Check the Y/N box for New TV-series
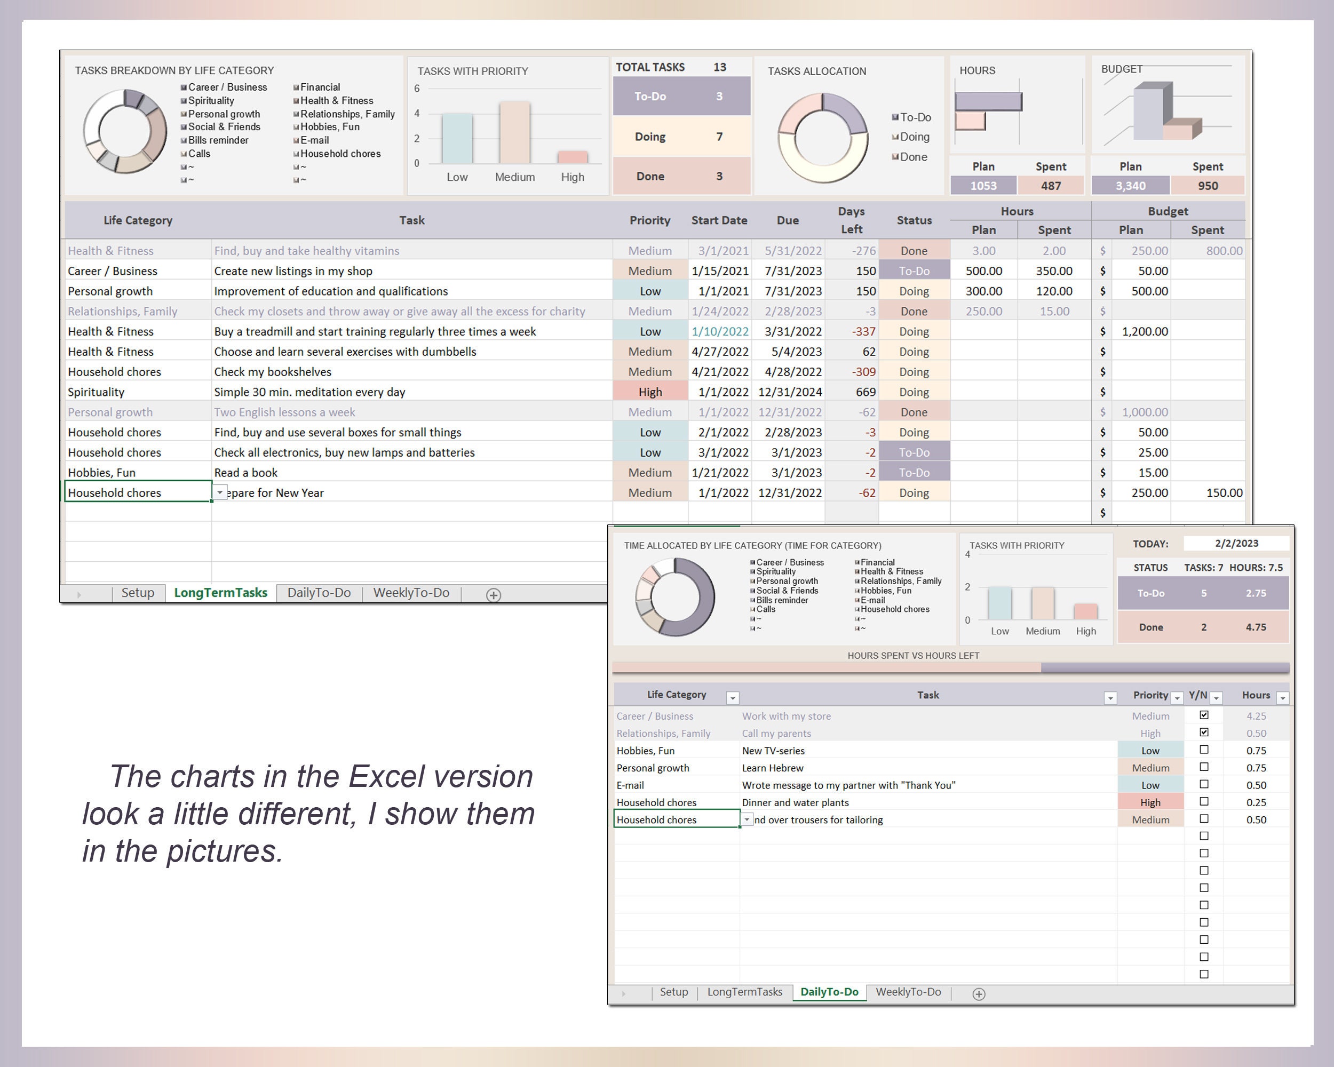 click(1203, 750)
